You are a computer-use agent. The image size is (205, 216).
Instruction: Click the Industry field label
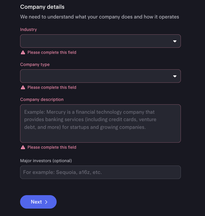(28, 30)
